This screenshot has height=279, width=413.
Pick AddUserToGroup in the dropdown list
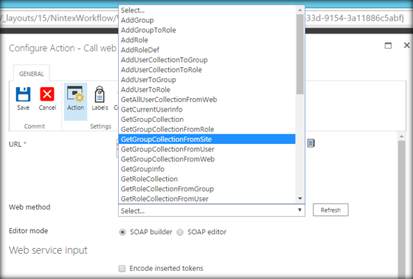(207, 80)
